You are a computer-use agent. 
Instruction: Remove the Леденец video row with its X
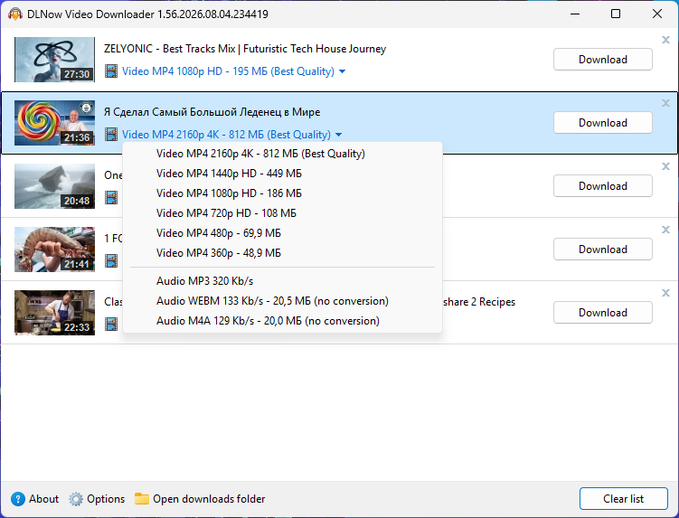pyautogui.click(x=665, y=103)
